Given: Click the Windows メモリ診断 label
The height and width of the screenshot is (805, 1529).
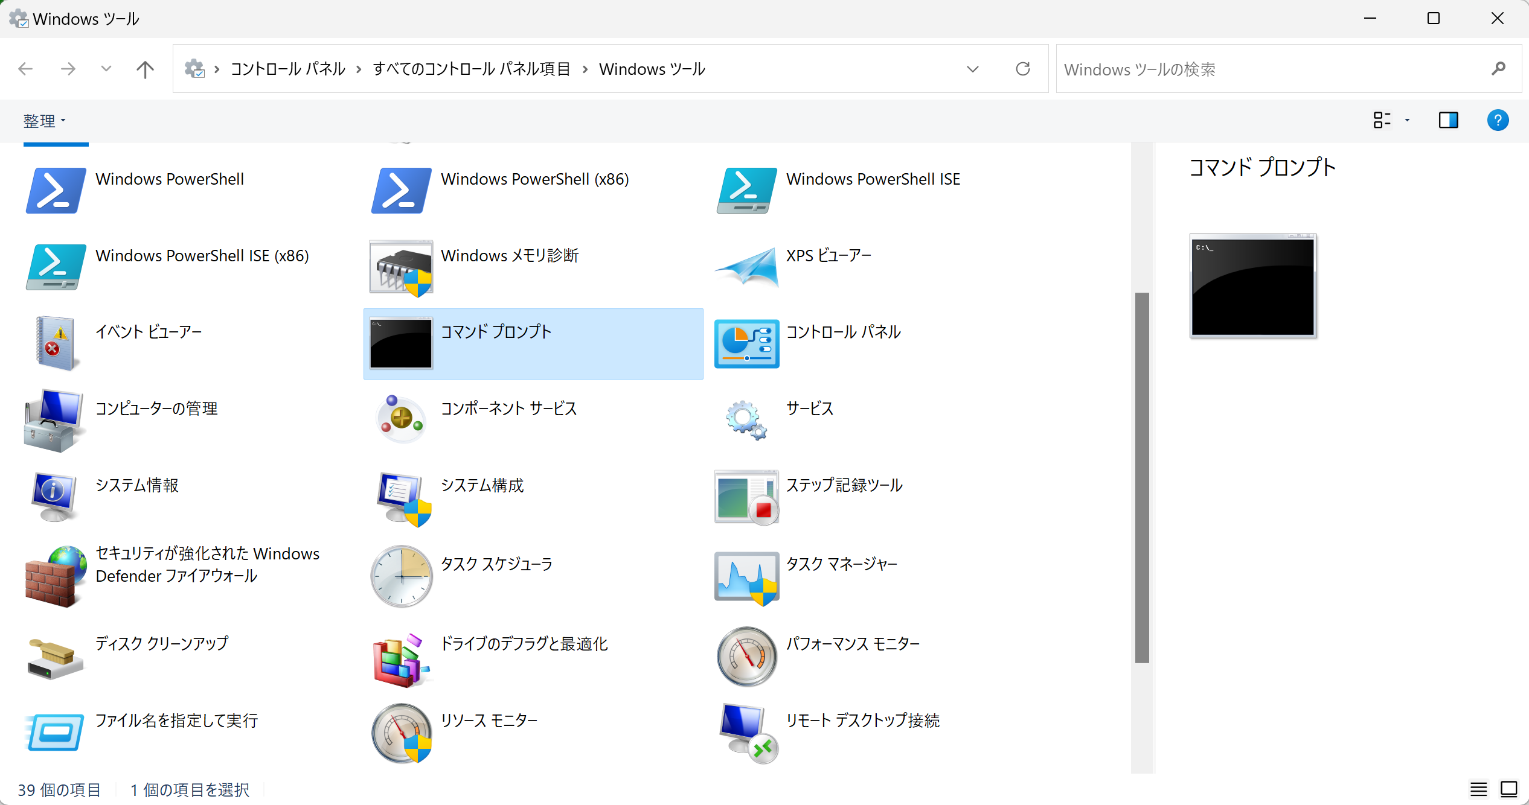Looking at the screenshot, I should 510,256.
